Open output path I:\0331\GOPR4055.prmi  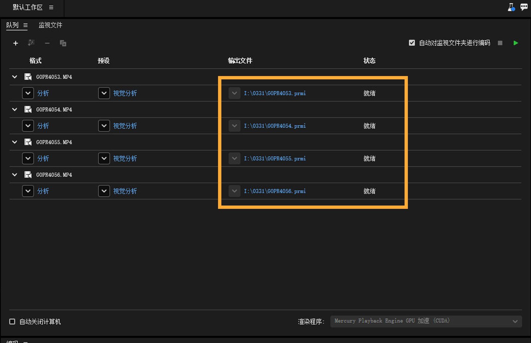pyautogui.click(x=275, y=158)
